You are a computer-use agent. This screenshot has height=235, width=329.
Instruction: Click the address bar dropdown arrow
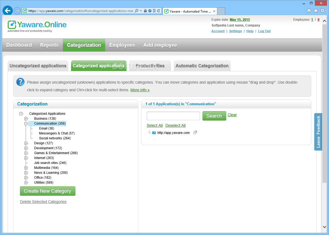(141, 11)
